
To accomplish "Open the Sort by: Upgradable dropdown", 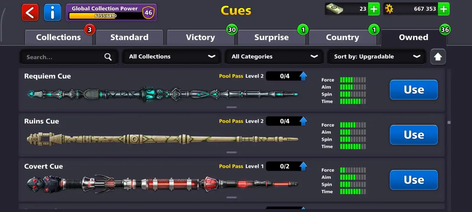I will click(377, 57).
